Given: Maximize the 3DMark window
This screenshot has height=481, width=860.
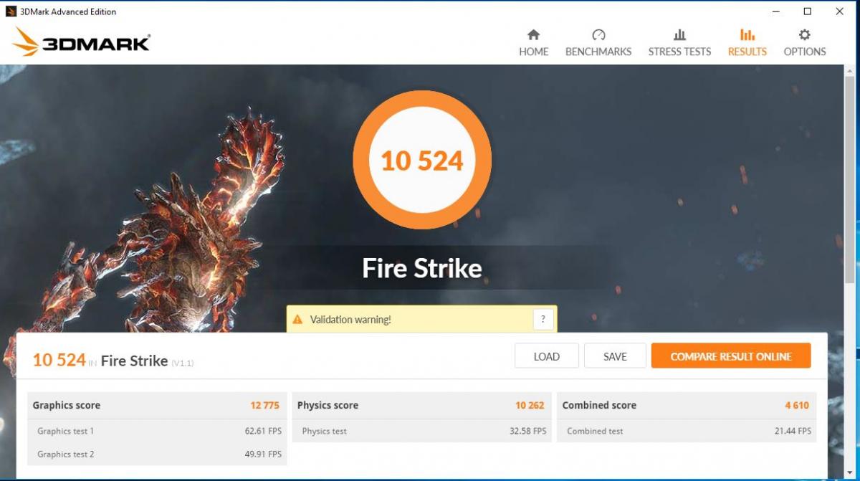Looking at the screenshot, I should (808, 11).
